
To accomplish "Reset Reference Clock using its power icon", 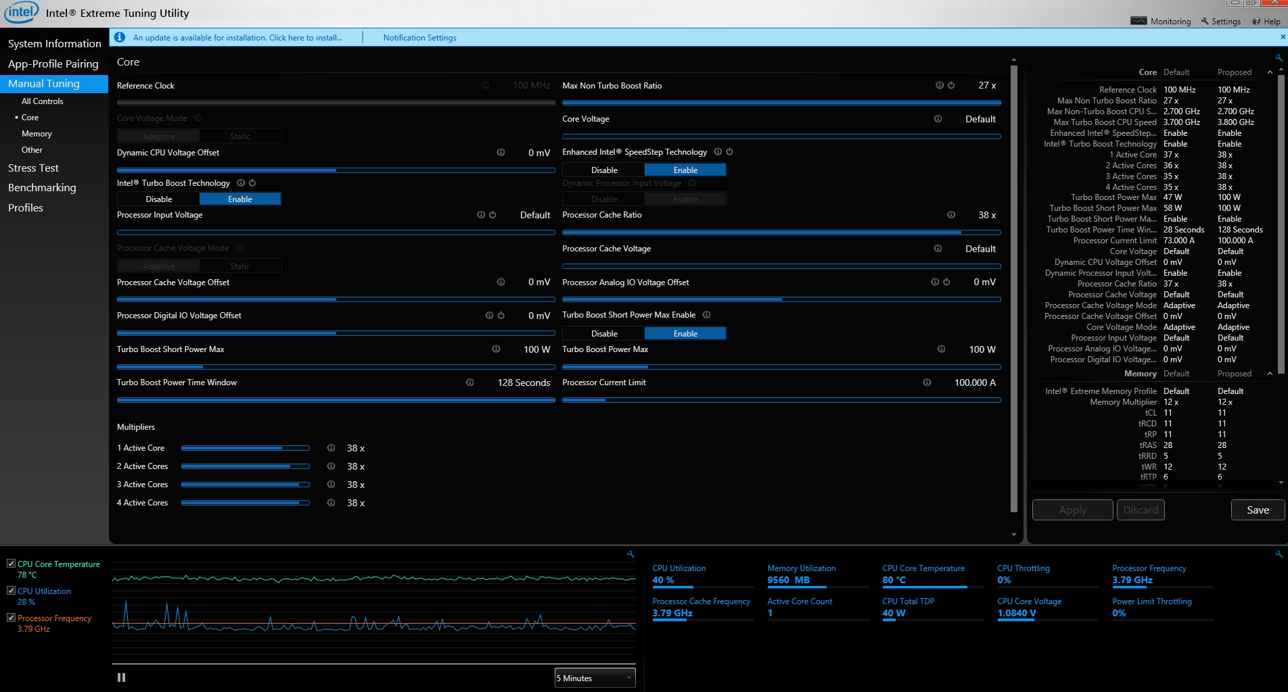I will (485, 85).
